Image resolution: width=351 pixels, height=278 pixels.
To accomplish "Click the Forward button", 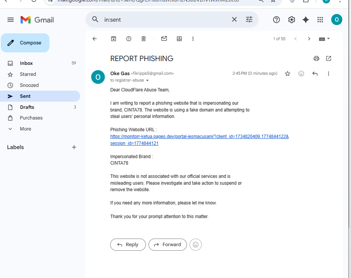I will pos(168,245).
